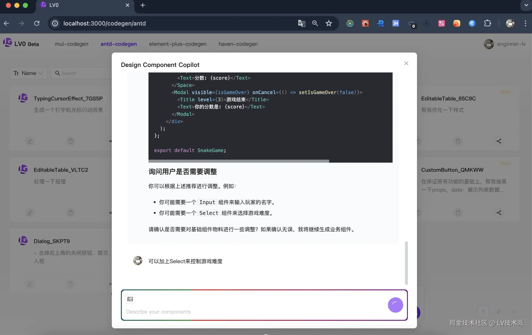The height and width of the screenshot is (335, 532).
Task: Expand the Name filter dropdown
Action: coord(28,73)
